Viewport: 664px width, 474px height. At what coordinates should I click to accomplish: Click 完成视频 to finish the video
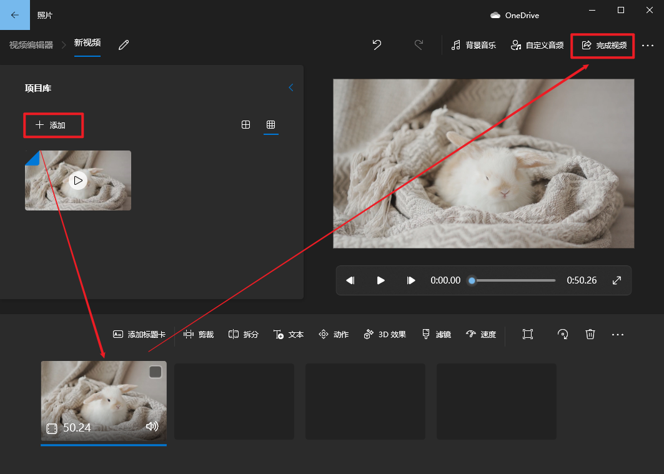604,46
